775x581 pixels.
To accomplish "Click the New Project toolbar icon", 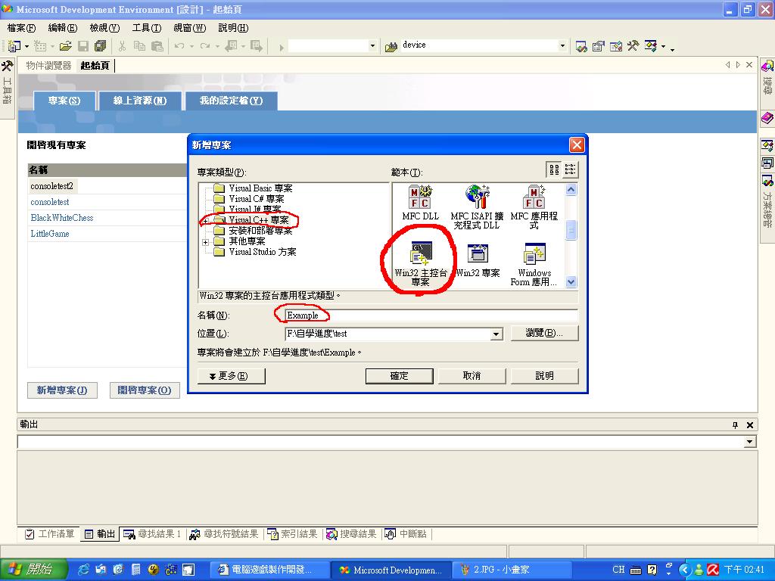I will (x=14, y=46).
